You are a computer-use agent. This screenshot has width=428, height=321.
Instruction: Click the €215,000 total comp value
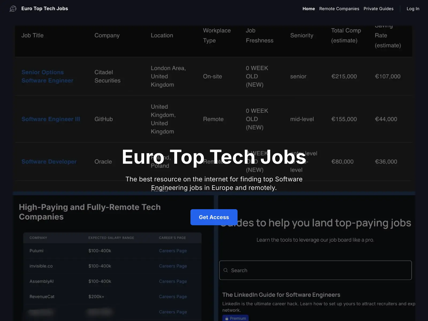344,76
